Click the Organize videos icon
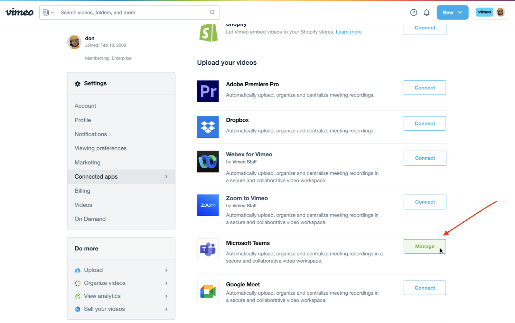Screen dimensions: 515x323 (x=78, y=283)
